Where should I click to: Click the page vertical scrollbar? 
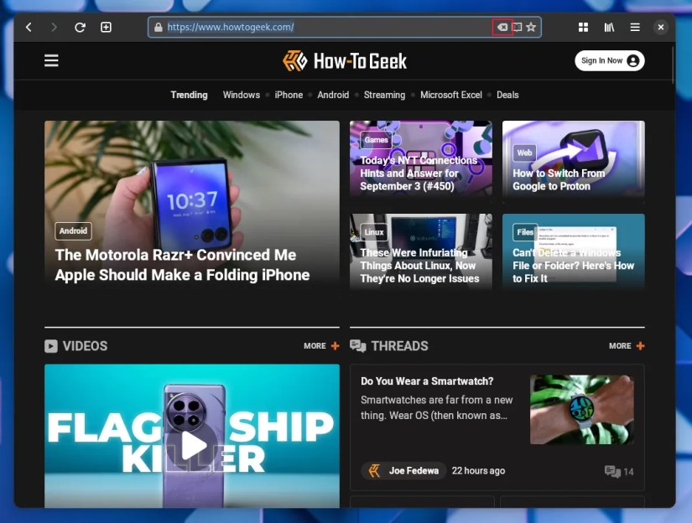tap(673, 65)
